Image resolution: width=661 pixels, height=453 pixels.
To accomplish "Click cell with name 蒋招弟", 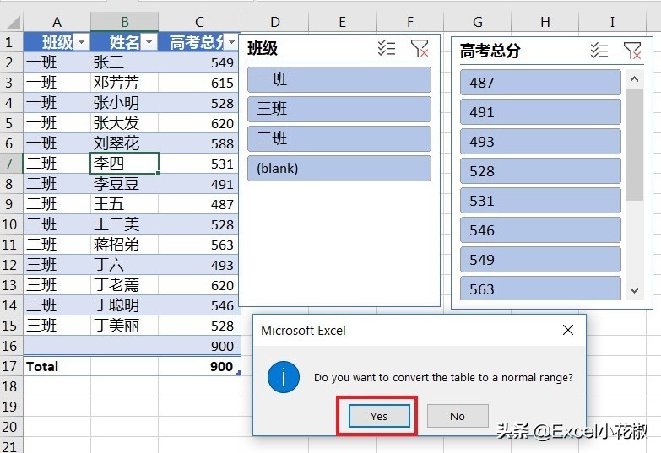I will (x=124, y=245).
